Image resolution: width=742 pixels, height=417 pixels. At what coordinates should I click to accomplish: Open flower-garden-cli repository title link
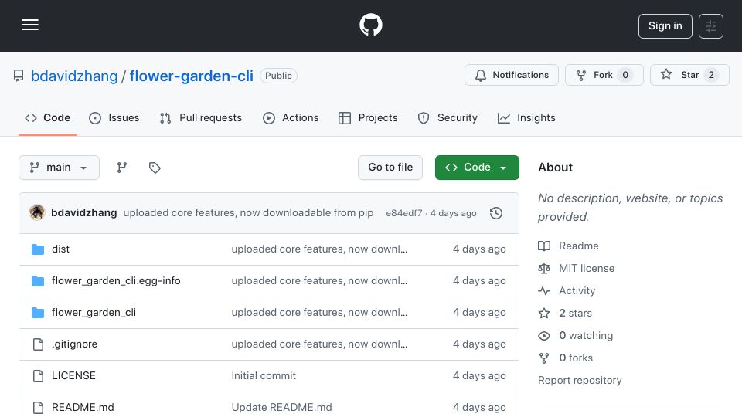coord(191,76)
